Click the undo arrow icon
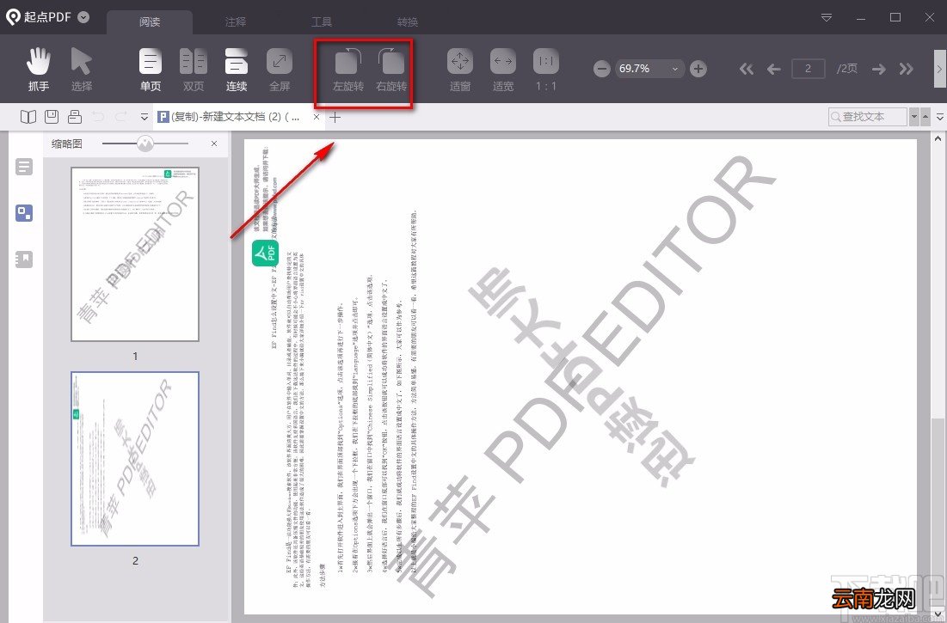The height and width of the screenshot is (623, 947). [98, 116]
